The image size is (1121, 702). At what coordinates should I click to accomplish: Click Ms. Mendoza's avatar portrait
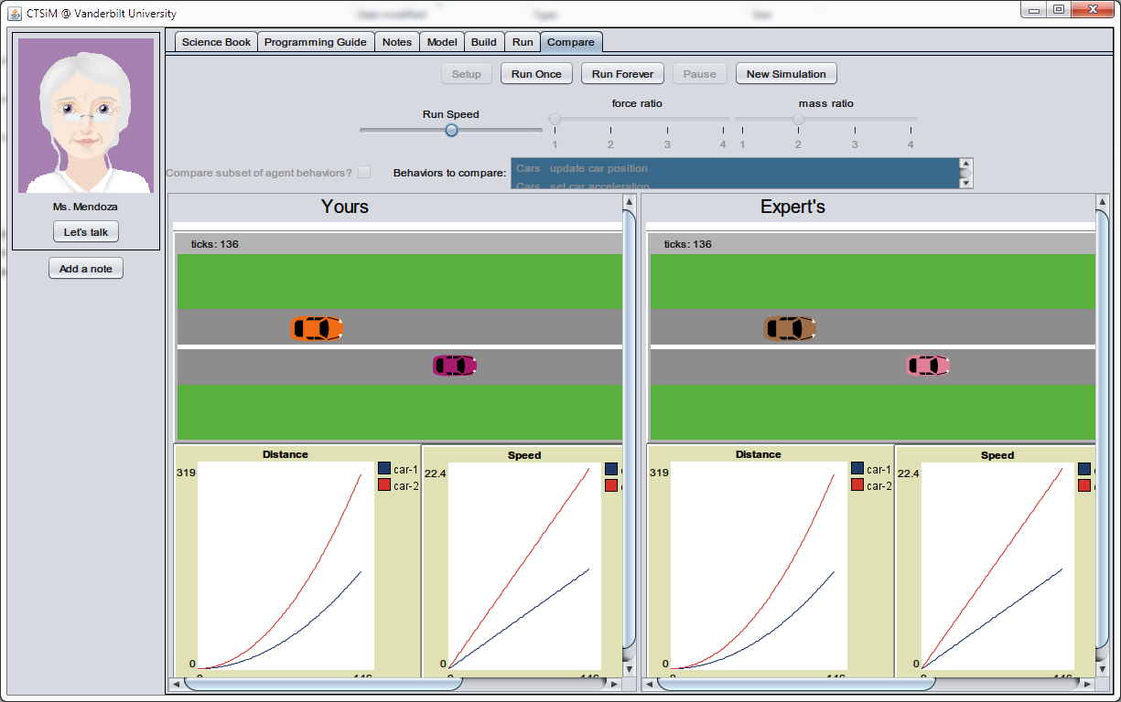tap(85, 112)
